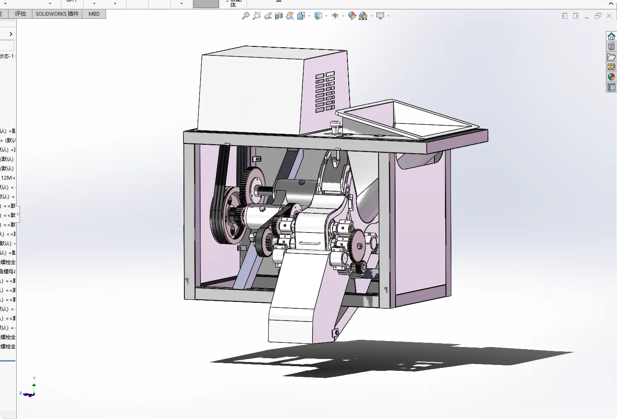
Task: Click the View Orientation cube icon
Action: coord(301,16)
